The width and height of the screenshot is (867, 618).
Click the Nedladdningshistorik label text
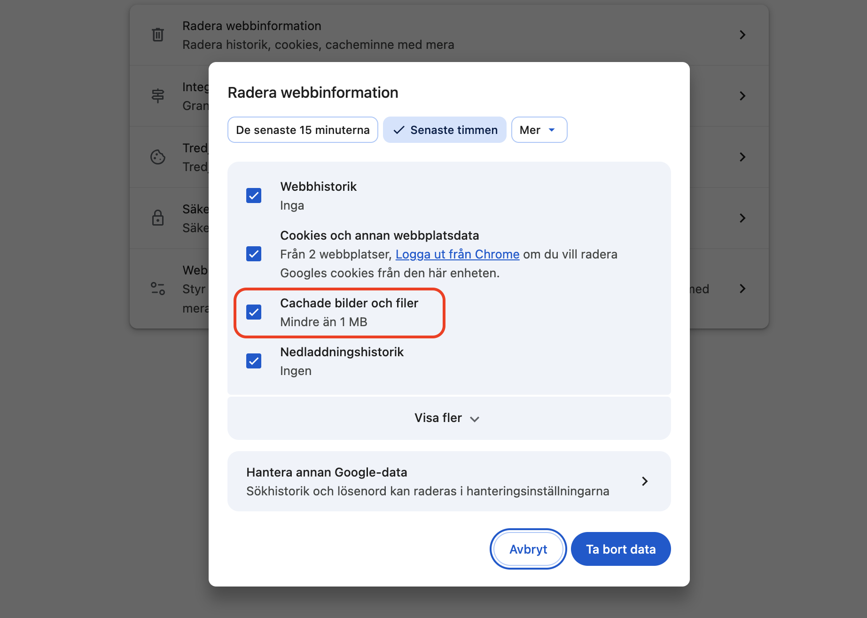pyautogui.click(x=342, y=352)
